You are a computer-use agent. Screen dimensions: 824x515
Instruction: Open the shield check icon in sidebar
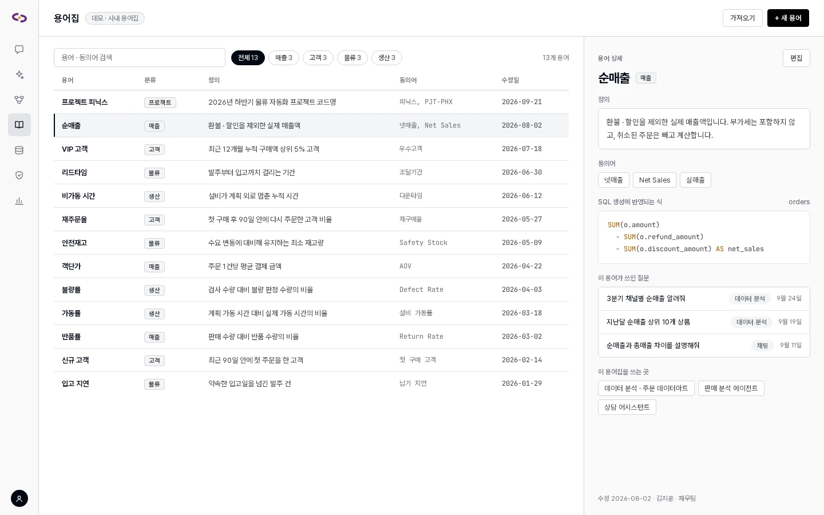(x=19, y=176)
